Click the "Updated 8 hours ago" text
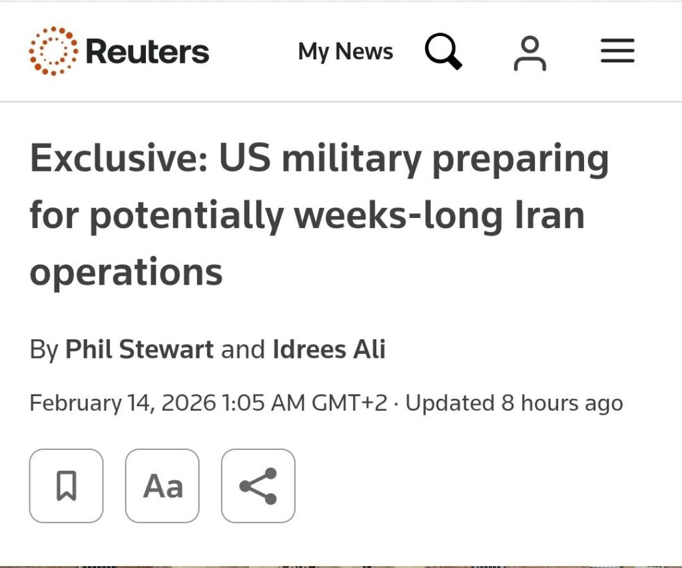682x568 pixels. (x=514, y=403)
